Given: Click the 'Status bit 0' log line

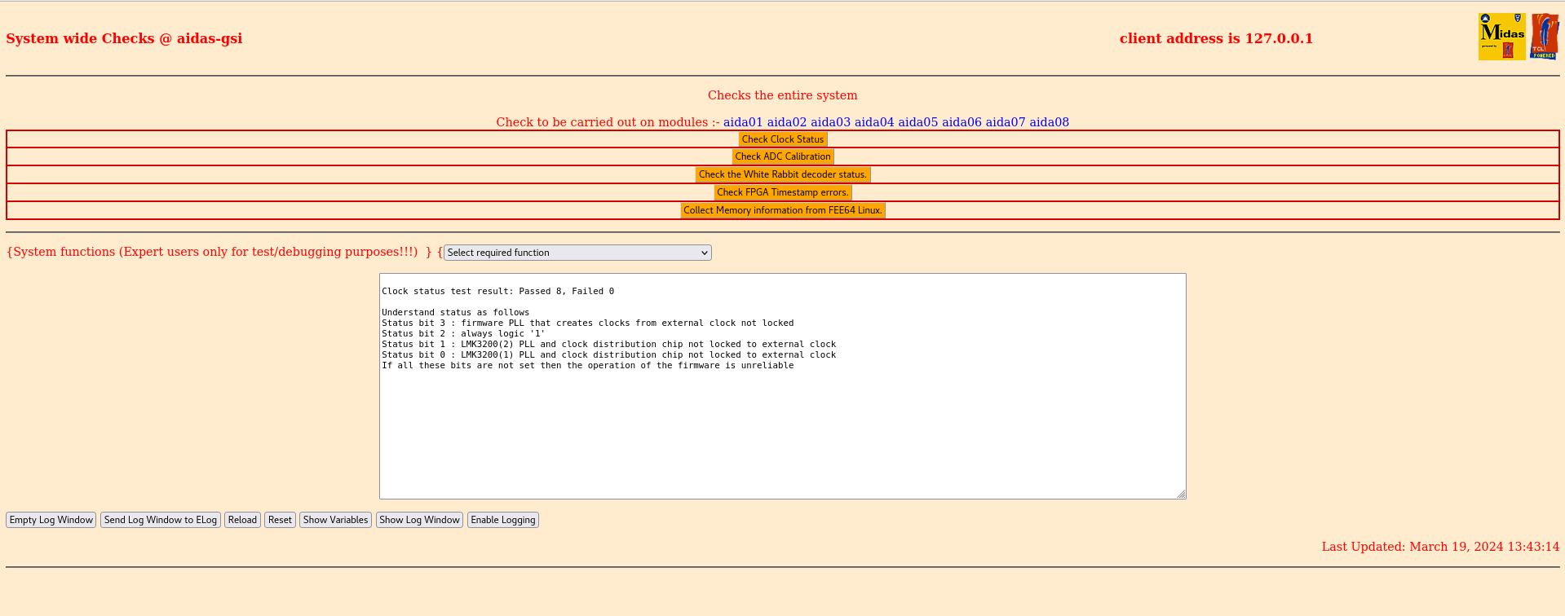Looking at the screenshot, I should click(x=609, y=354).
